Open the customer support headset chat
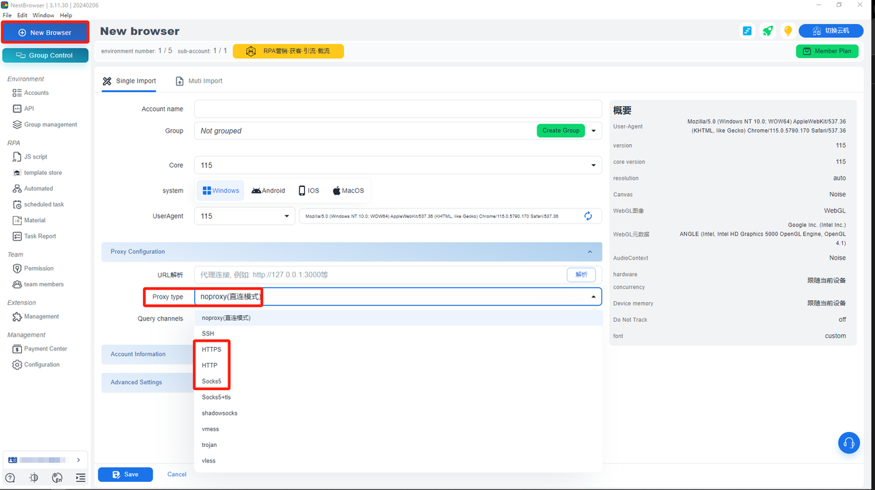The image size is (875, 490). pos(848,443)
